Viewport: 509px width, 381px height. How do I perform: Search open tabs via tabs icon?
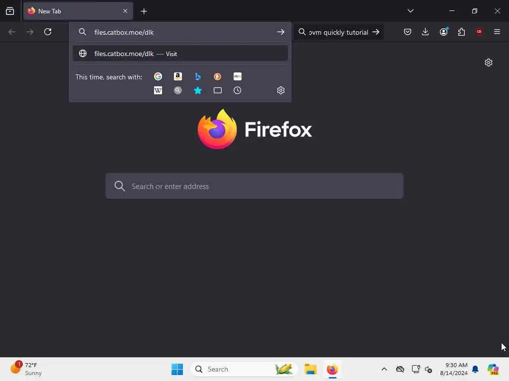click(218, 90)
